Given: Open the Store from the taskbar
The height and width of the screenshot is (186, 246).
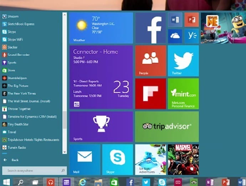Looking at the screenshot, I should click(x=114, y=182).
